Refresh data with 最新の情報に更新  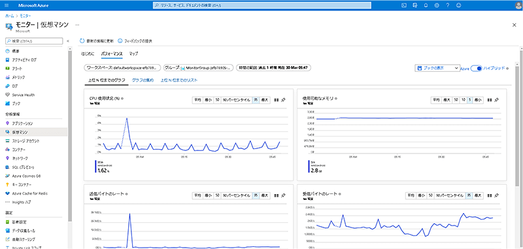[97, 41]
